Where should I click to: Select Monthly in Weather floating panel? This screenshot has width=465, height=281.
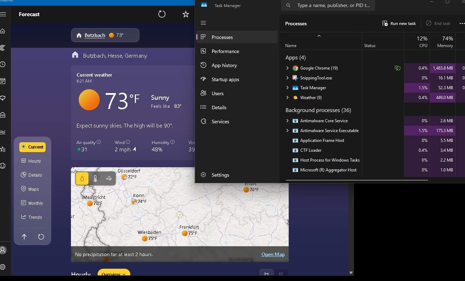point(32,203)
